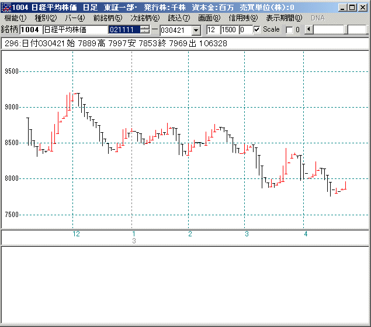Open the バー(4) menu
The image size is (371, 327).
point(75,18)
